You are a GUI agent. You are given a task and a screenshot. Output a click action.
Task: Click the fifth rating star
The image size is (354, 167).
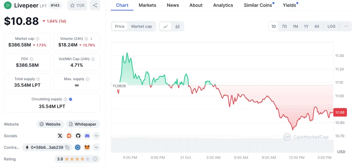[x=88, y=159]
